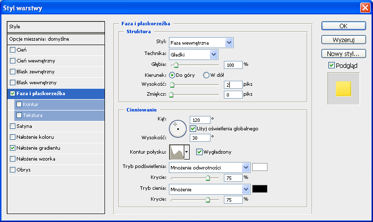Image resolution: width=373 pixels, height=222 pixels.
Task: Toggle the Podgląd preview checkbox
Action: tap(332, 65)
